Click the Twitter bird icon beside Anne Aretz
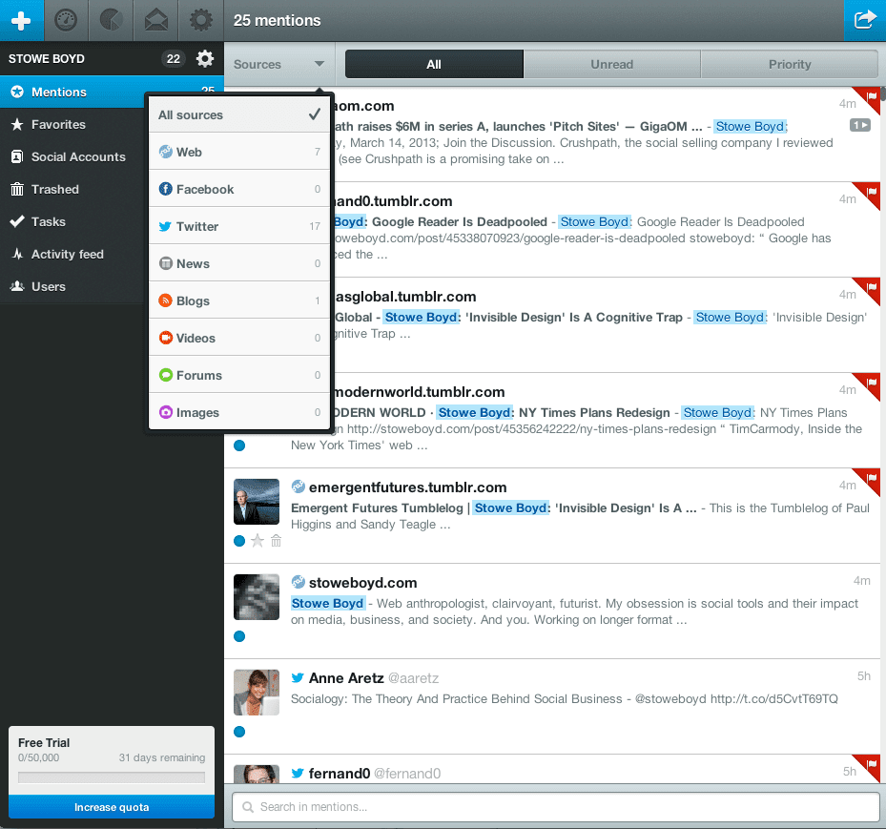886x829 pixels. tap(298, 677)
